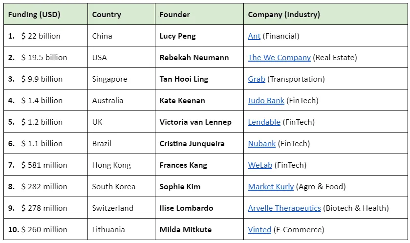Screen dimensions: 410x243
Task: Open the Ant company link
Action: coord(254,36)
